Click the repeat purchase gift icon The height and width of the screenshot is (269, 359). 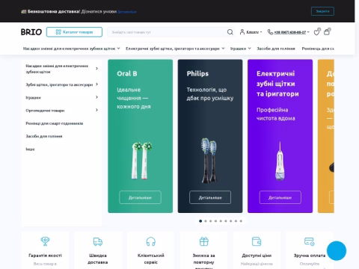(x=204, y=241)
